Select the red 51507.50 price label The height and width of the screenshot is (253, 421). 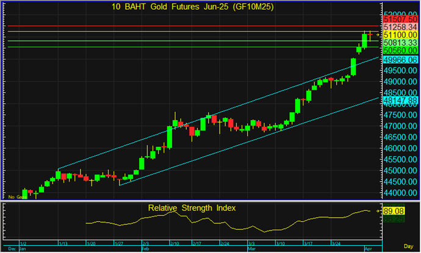click(400, 20)
